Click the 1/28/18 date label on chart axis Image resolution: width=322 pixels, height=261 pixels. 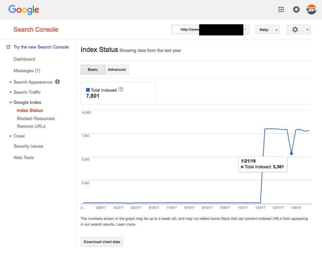(x=296, y=208)
